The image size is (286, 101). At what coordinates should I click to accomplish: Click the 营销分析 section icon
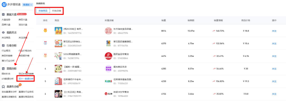[x=3, y=69]
